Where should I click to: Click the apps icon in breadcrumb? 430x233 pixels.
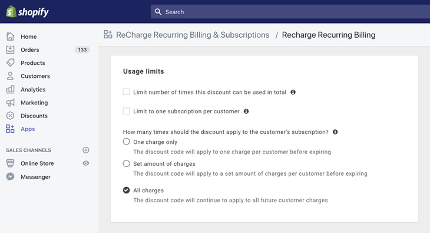click(x=108, y=34)
